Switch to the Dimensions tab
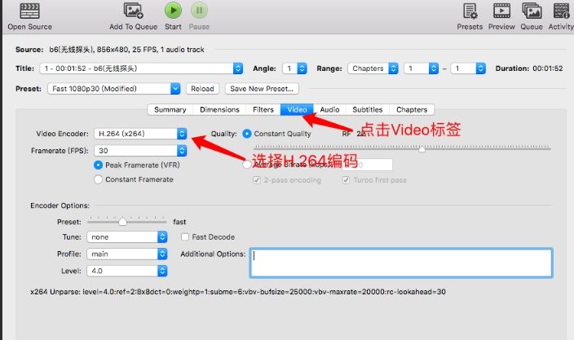The image size is (574, 340). (x=219, y=109)
